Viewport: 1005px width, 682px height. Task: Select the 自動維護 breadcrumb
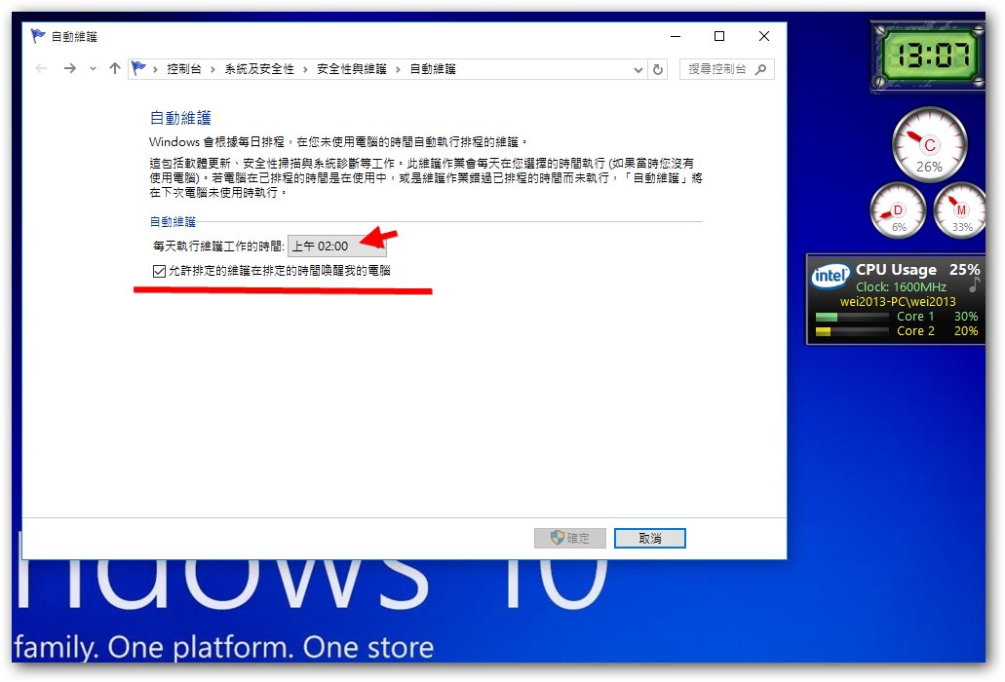(433, 69)
